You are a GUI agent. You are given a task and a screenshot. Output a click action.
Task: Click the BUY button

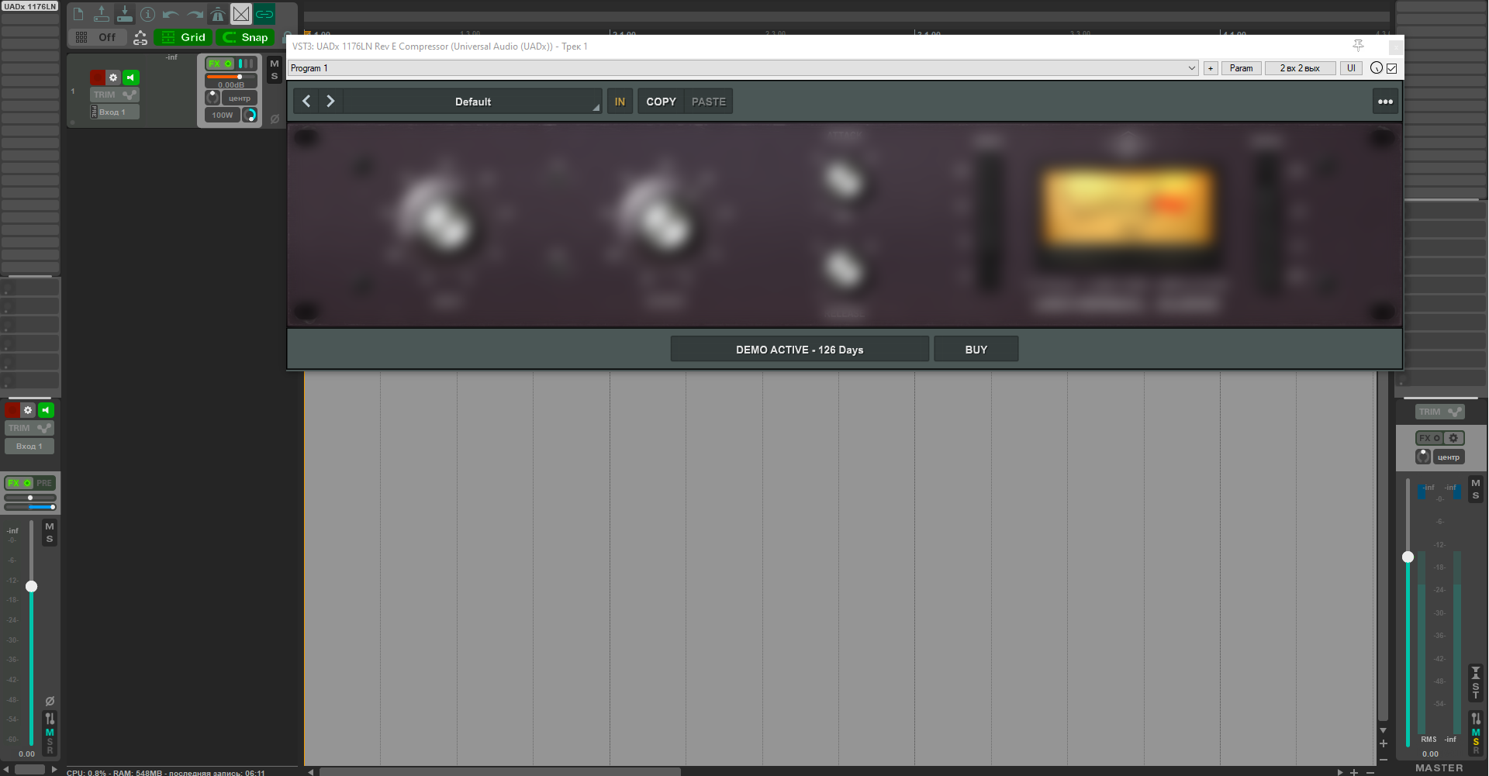pyautogui.click(x=976, y=350)
